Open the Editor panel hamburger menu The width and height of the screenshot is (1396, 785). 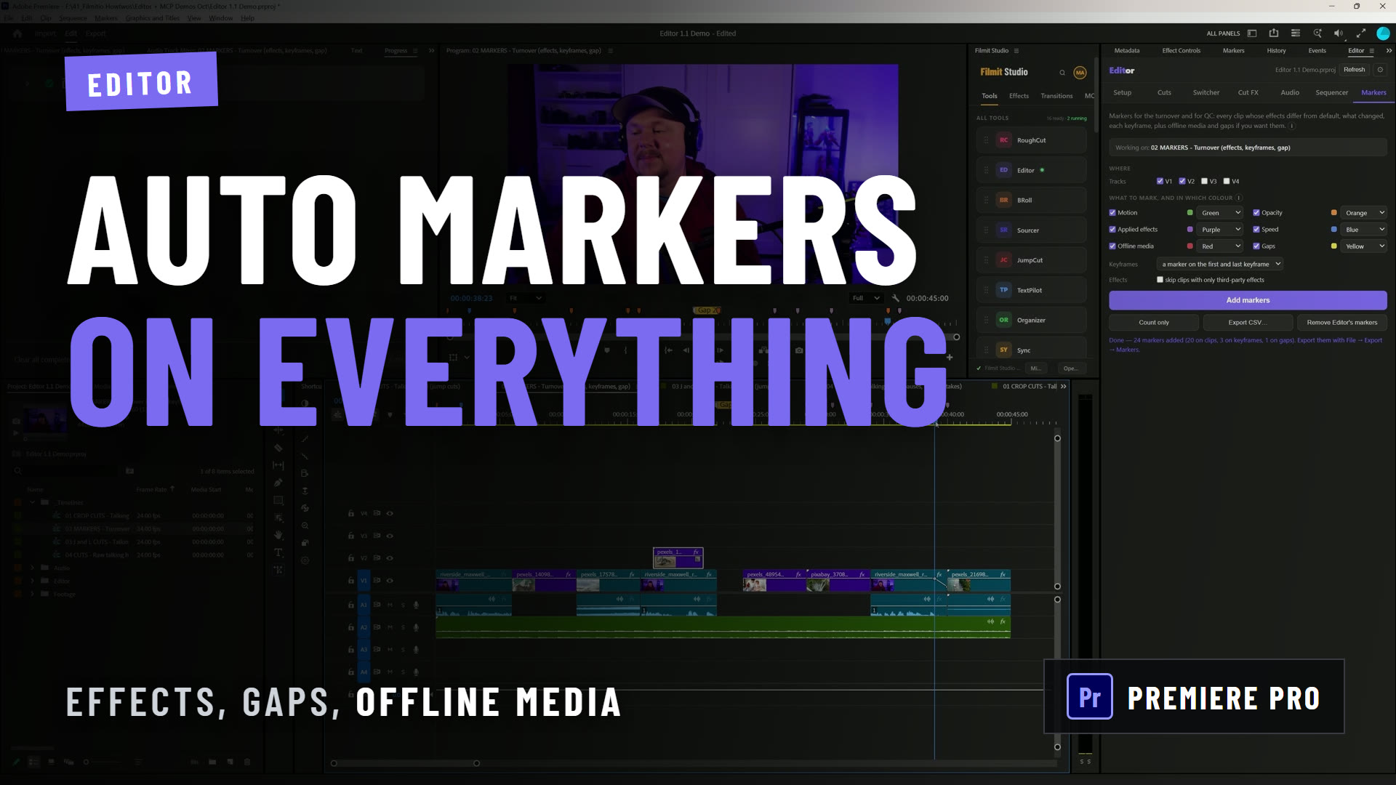pyautogui.click(x=1371, y=51)
